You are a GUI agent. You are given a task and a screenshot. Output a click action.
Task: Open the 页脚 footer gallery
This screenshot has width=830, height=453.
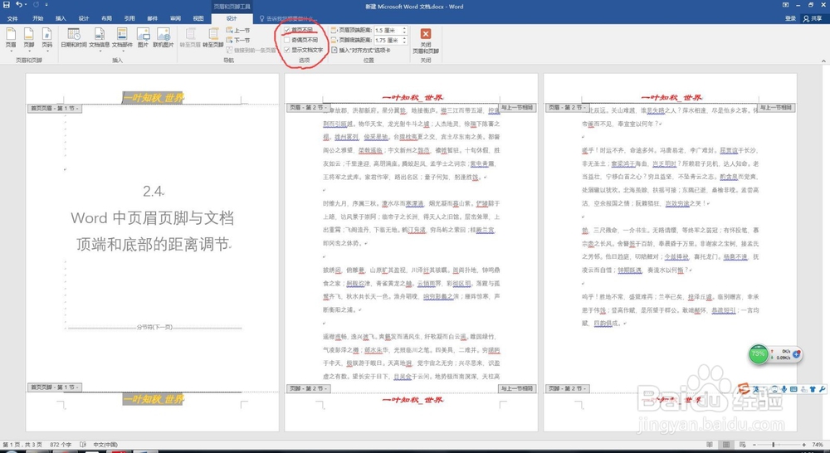coord(28,39)
